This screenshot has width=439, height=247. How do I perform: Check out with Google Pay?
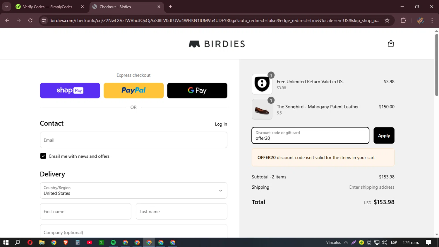[x=197, y=91]
